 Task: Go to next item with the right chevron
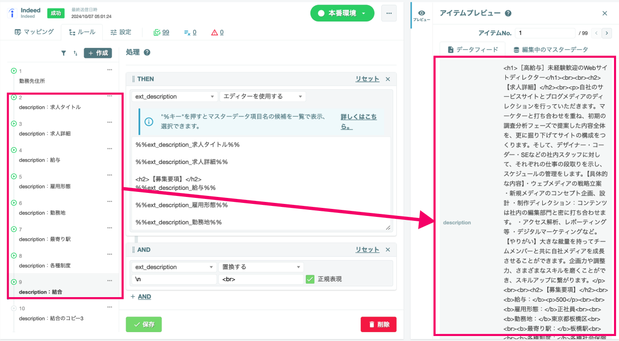coord(607,33)
